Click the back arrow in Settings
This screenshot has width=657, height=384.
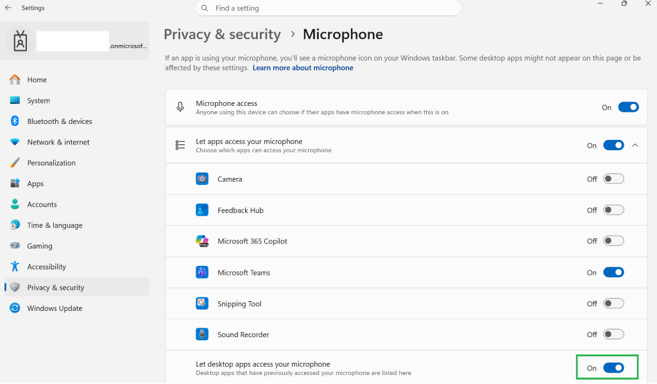tap(8, 8)
